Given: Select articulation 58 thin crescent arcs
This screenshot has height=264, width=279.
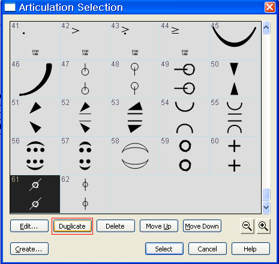Looking at the screenshot, I should click(x=135, y=156).
